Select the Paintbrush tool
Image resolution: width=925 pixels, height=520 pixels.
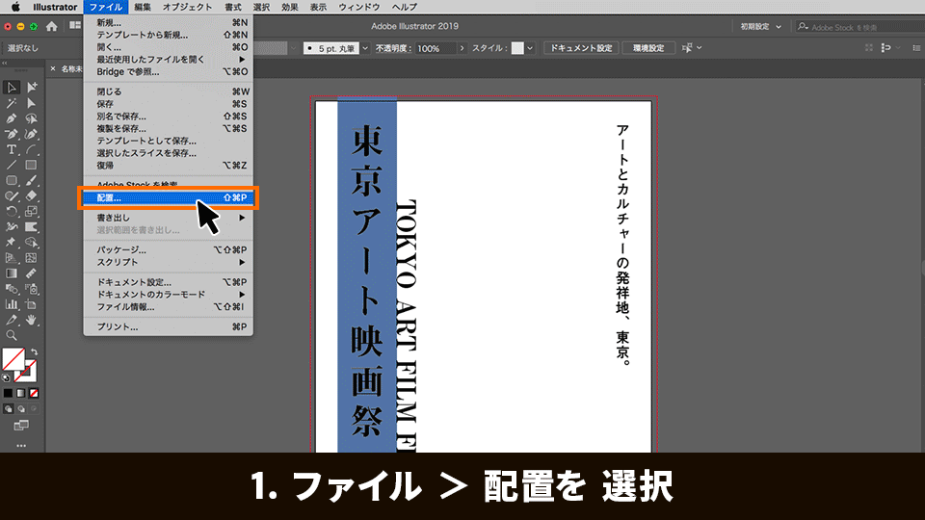(x=31, y=180)
